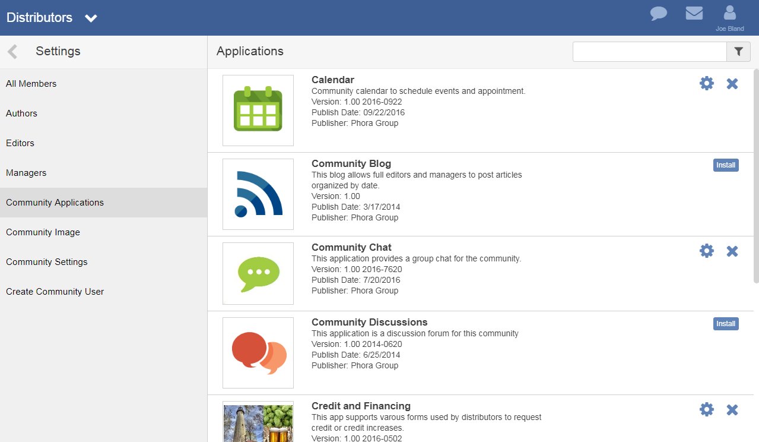Open the mail envelope icon in header
This screenshot has height=442, width=759.
coord(694,13)
